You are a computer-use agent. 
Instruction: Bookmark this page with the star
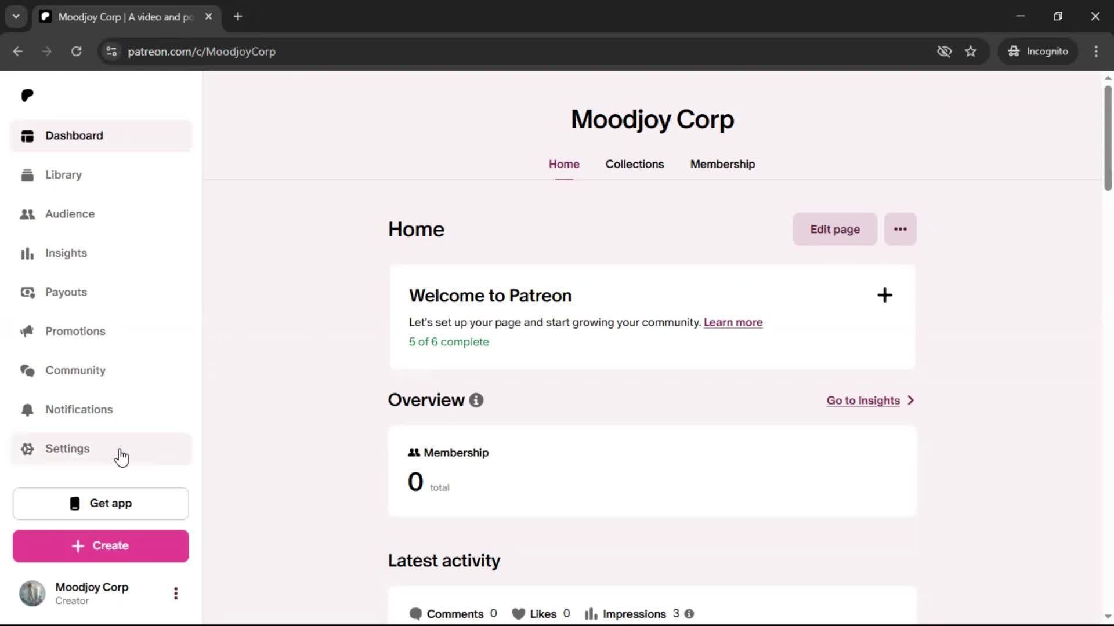point(971,52)
